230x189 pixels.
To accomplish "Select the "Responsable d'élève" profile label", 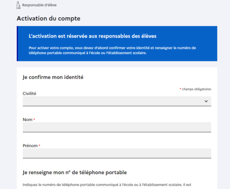I will coord(39,5).
